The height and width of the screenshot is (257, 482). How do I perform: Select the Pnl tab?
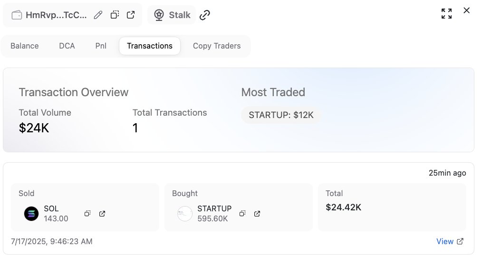click(x=101, y=46)
